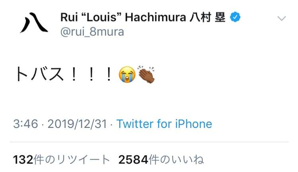The height and width of the screenshot is (172, 298).
Task: Click the @rui_8mura handle
Action: click(x=92, y=32)
